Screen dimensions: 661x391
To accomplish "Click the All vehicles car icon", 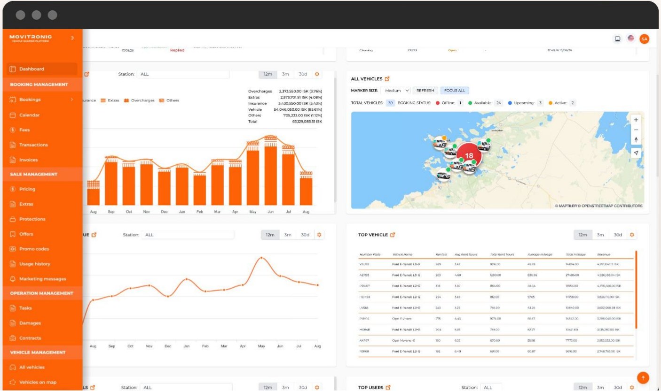I will point(13,368).
